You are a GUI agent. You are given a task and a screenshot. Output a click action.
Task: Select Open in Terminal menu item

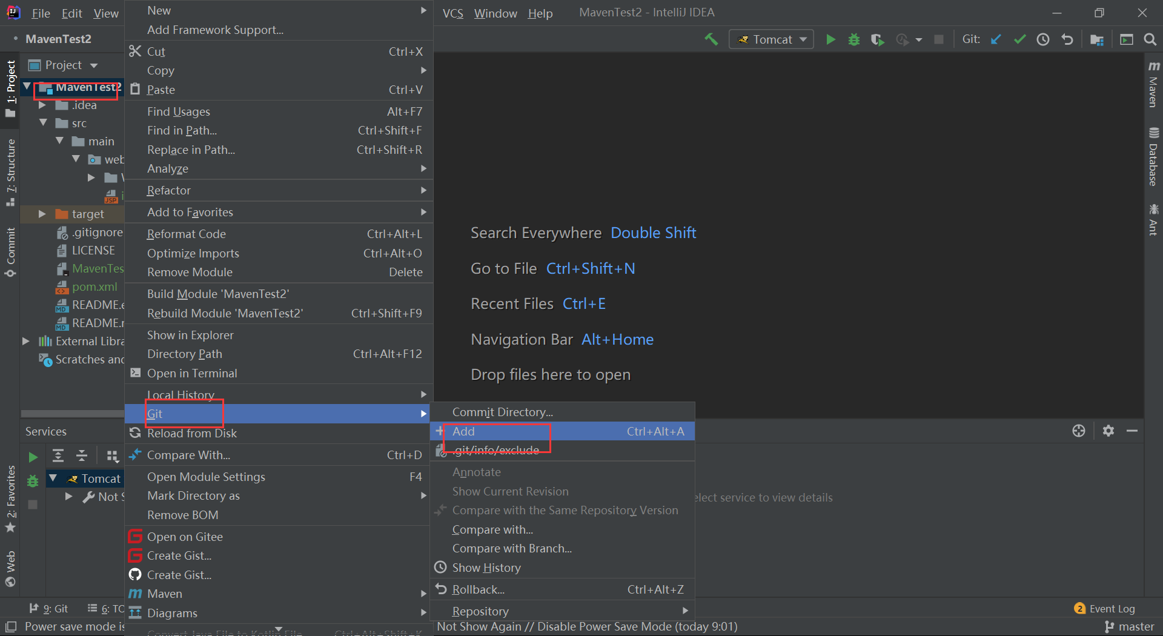click(279, 373)
